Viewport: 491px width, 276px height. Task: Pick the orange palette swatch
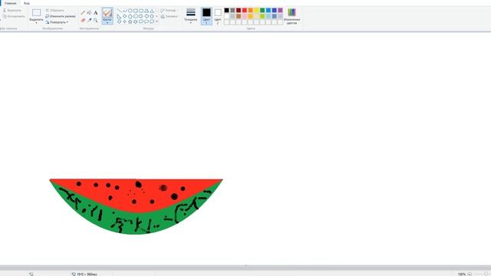click(x=251, y=10)
